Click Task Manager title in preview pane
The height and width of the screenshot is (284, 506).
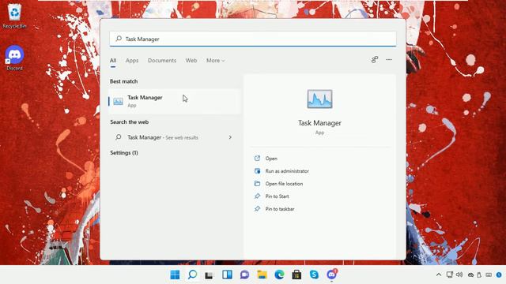[319, 123]
